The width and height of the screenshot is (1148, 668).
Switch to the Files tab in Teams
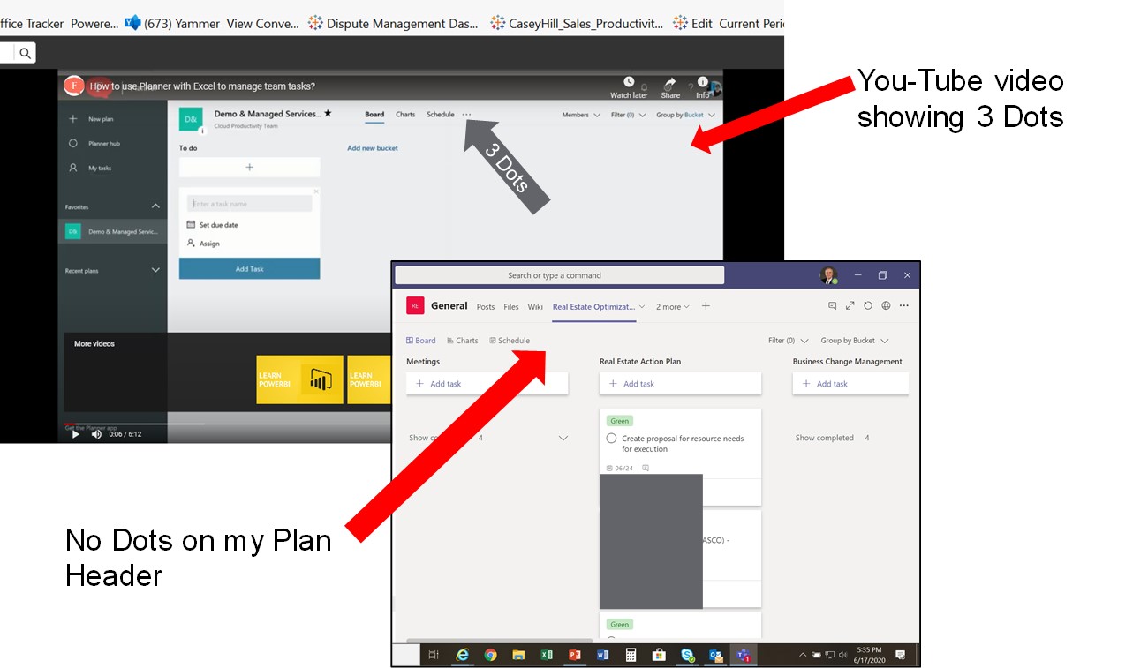pyautogui.click(x=511, y=307)
